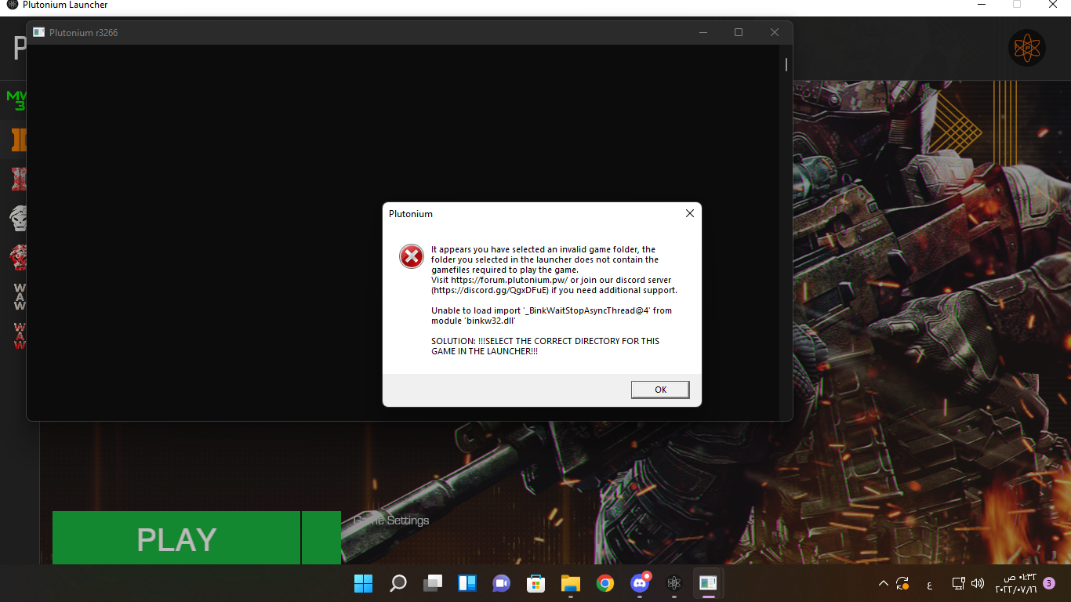Screen dimensions: 1071x602
Task: Open Game Settings in the launcher
Action: click(391, 520)
